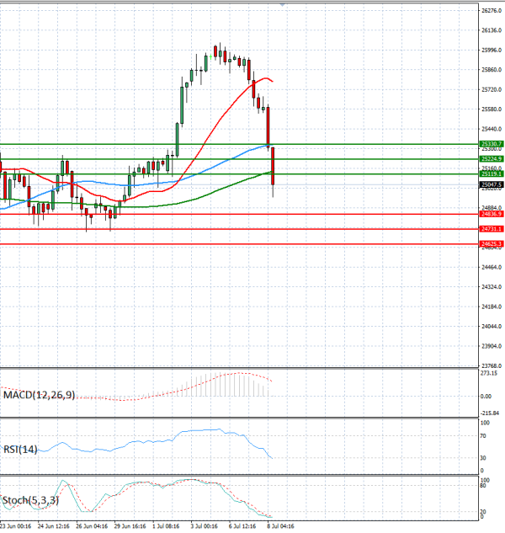505x533 pixels.
Task: Click the 25330.7 green price label
Action: (492, 144)
